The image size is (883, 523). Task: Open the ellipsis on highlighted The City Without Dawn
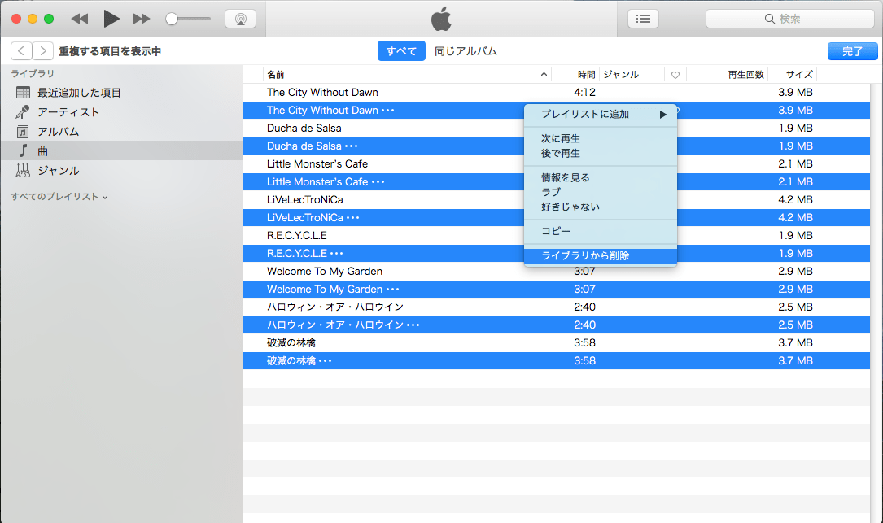pos(388,111)
